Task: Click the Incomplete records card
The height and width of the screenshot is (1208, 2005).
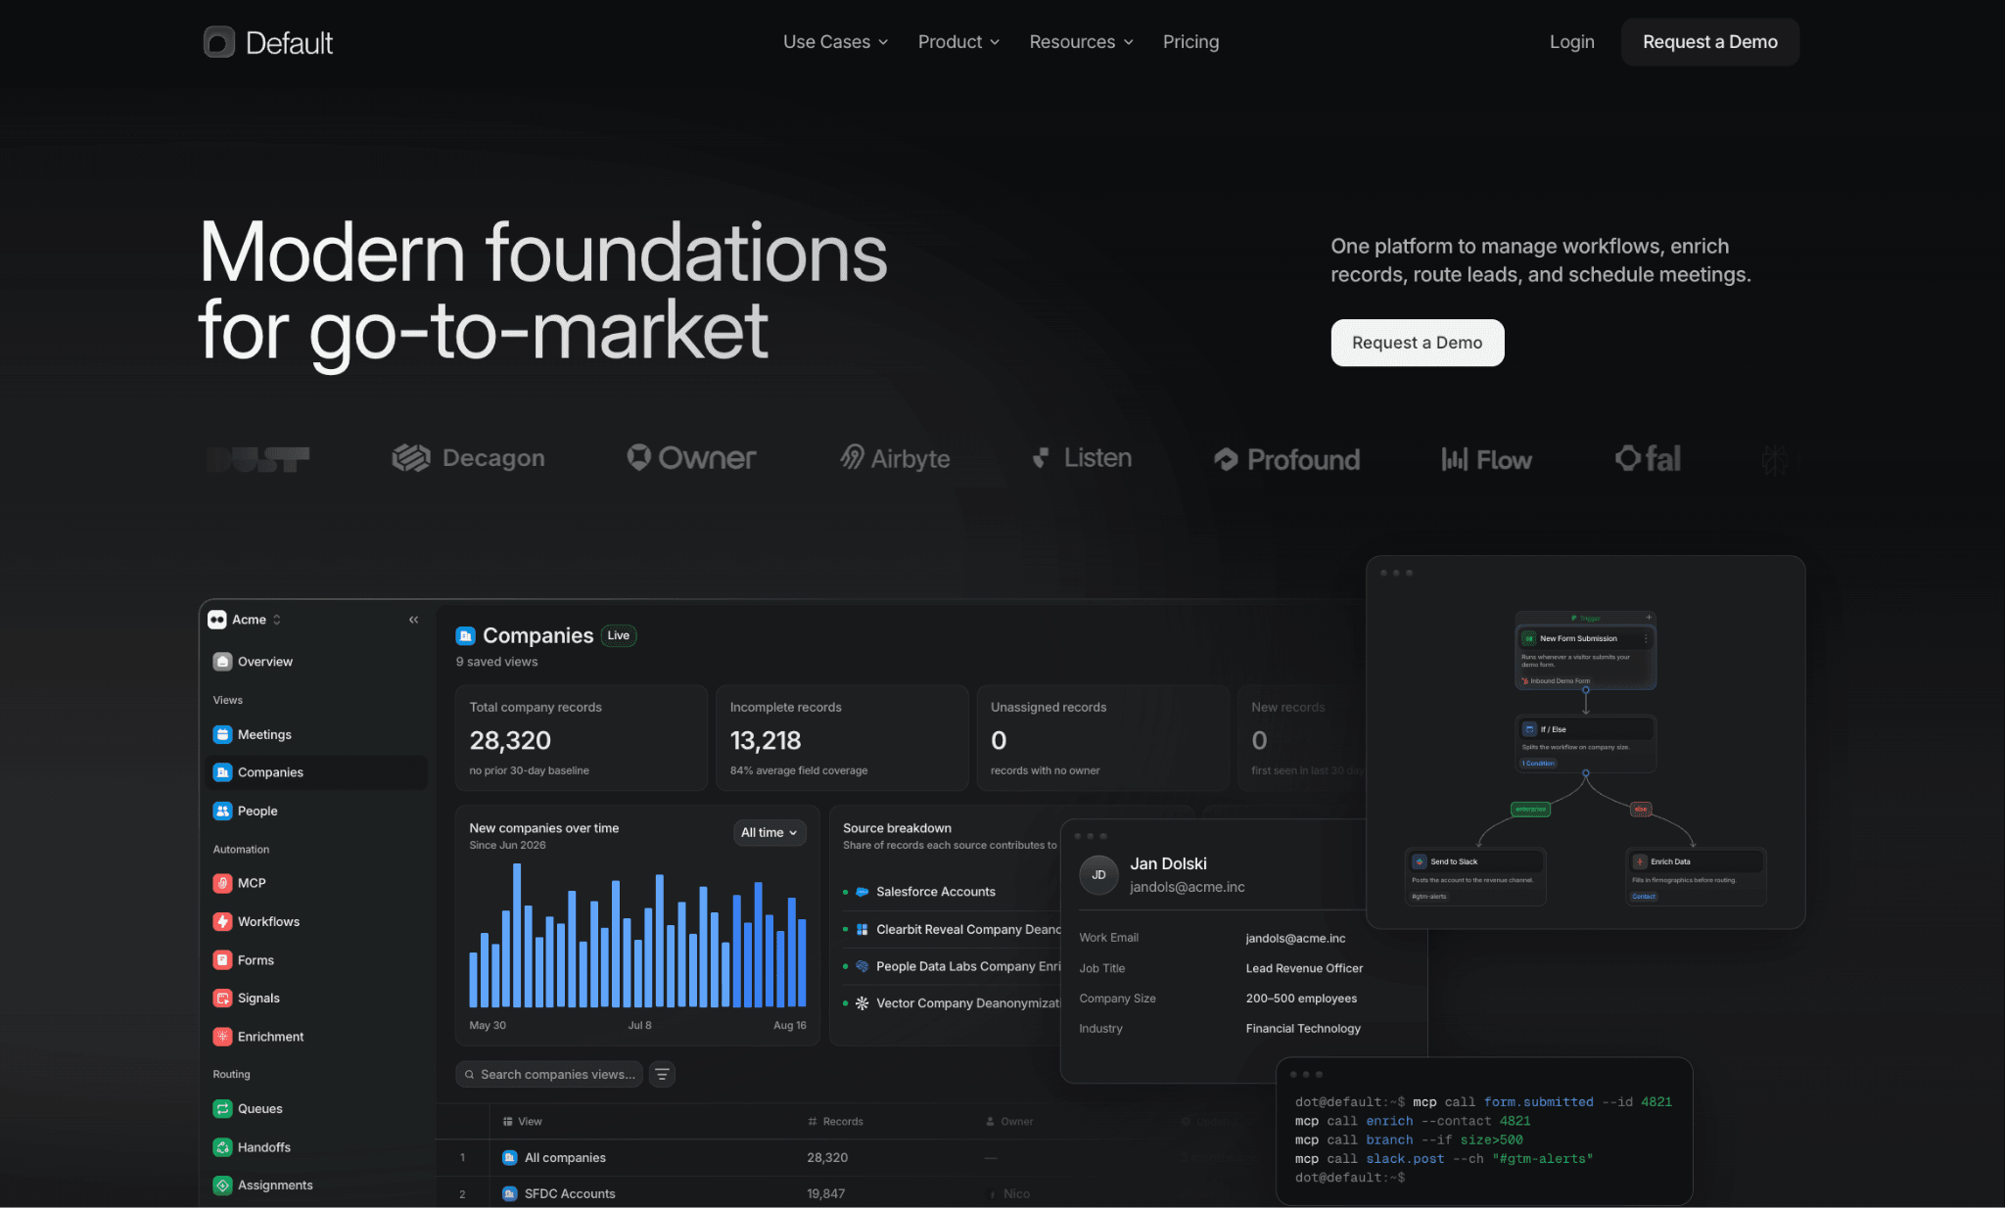Action: point(843,738)
